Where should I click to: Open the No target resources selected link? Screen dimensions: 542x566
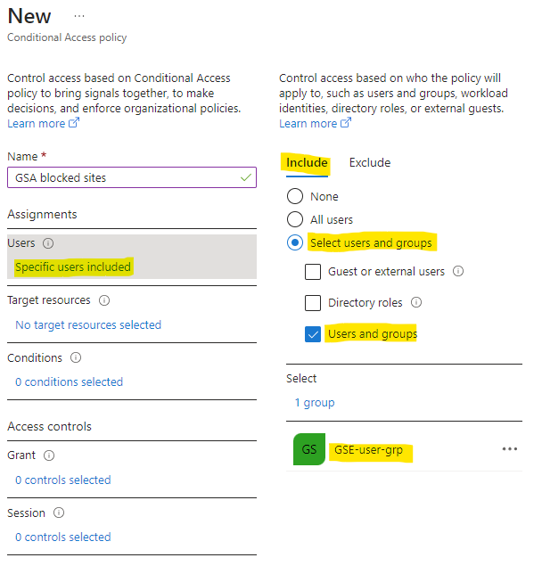pos(88,324)
